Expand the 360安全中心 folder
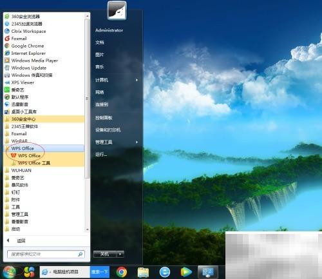This screenshot has height=279, width=322. point(44,119)
